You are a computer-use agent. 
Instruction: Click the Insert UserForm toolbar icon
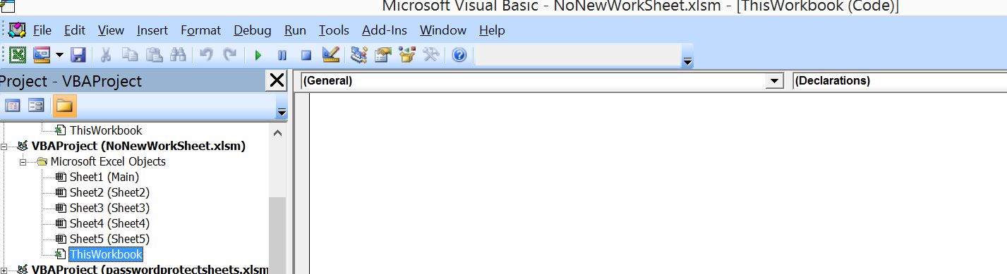pos(42,55)
